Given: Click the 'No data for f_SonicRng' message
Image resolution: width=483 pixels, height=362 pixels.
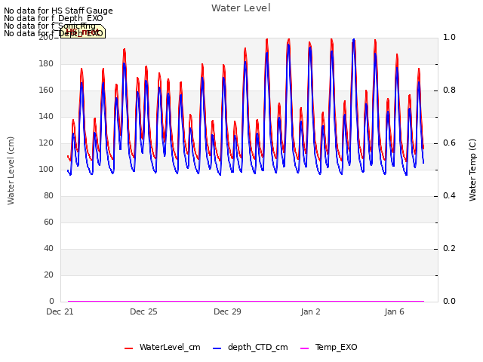Looking at the screenshot, I should click(50, 26).
